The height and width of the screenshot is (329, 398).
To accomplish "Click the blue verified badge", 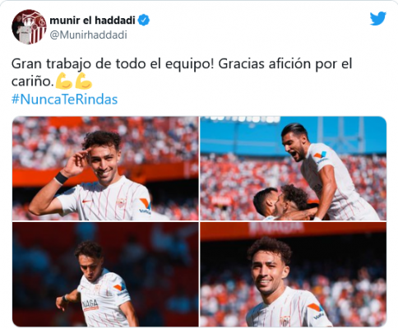I will 144,21.
